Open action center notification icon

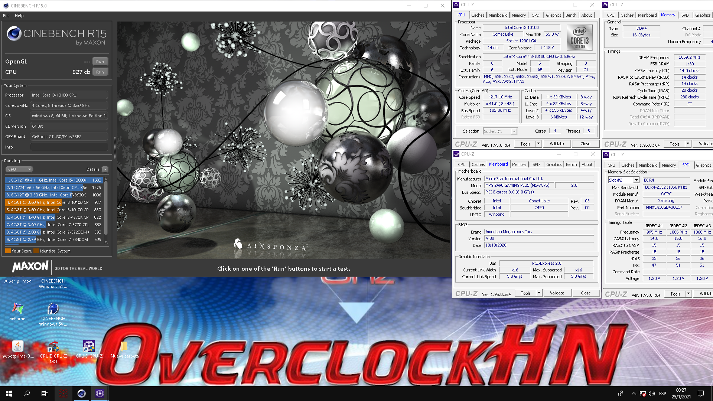click(701, 394)
